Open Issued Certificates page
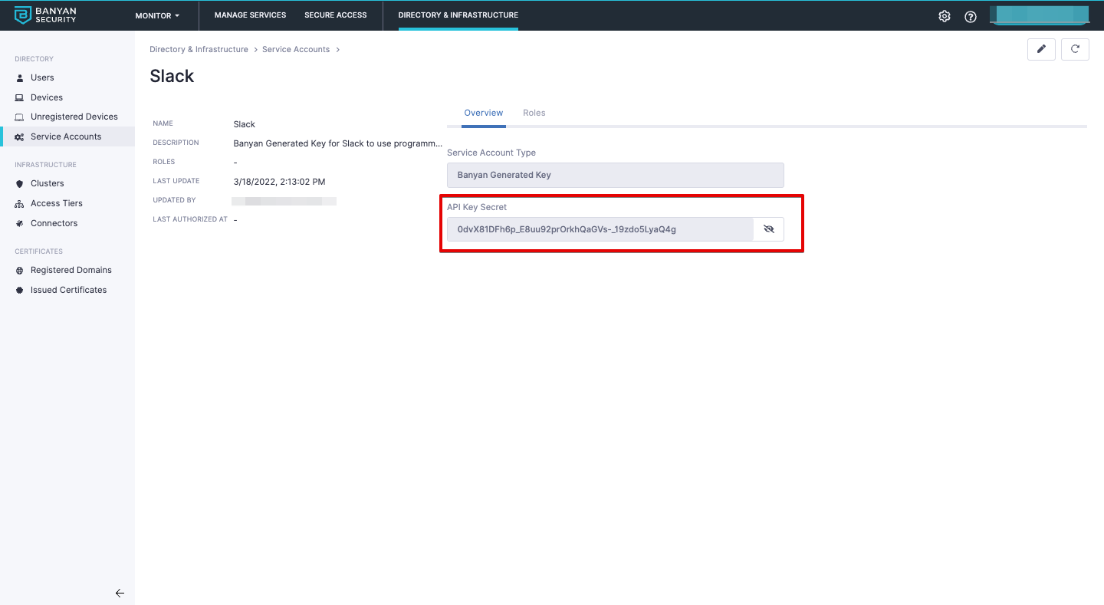 (67, 290)
